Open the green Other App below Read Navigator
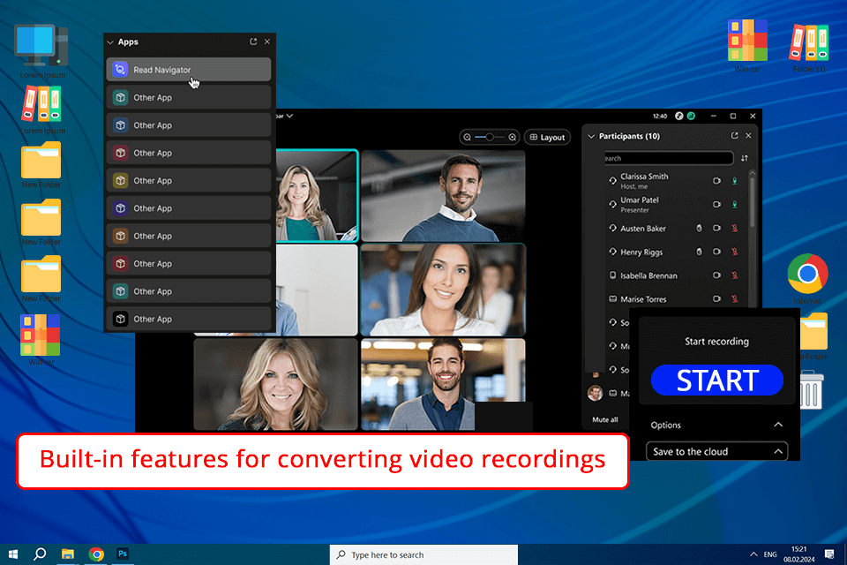The height and width of the screenshot is (565, 847). pos(189,97)
